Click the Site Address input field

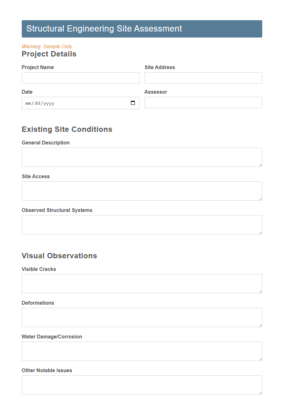[x=203, y=78]
